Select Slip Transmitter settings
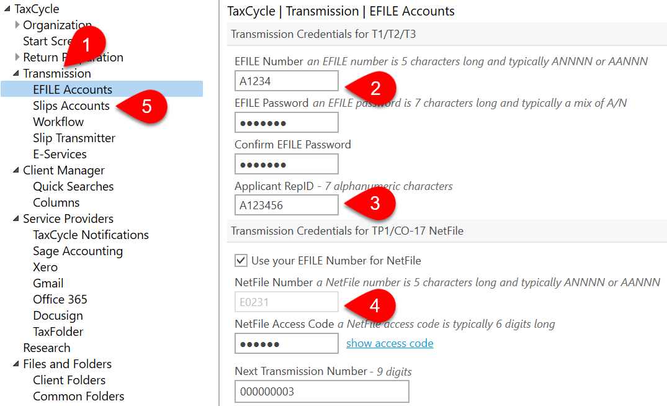The image size is (667, 406). point(74,137)
